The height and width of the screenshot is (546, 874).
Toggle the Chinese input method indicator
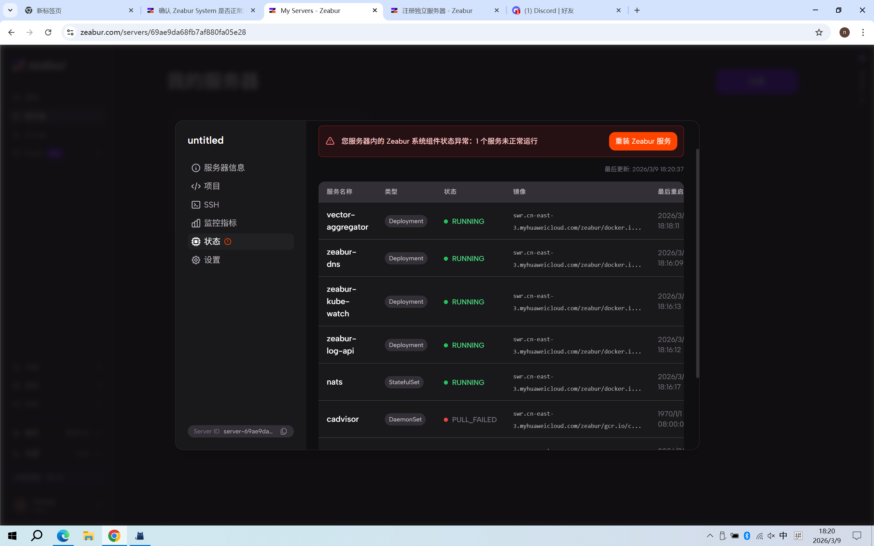tap(783, 535)
